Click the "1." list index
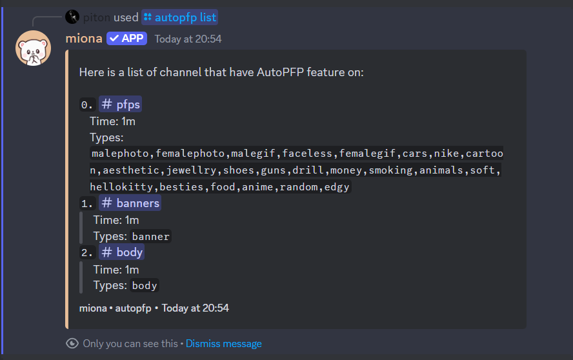The width and height of the screenshot is (573, 360). click(87, 204)
